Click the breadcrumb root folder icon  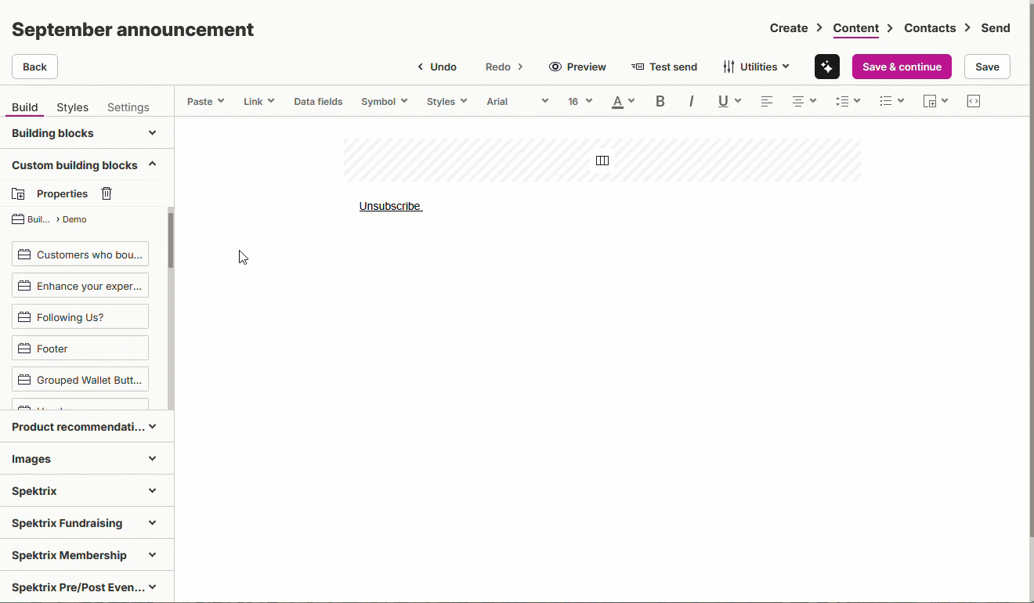[18, 219]
